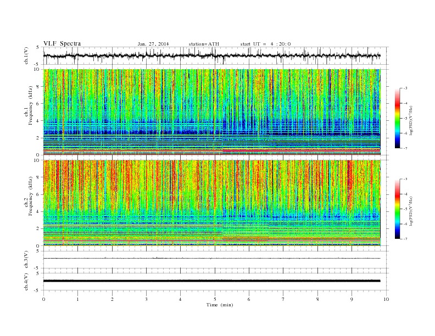Click the "station=ATH" label
The width and height of the screenshot is (435, 336).
point(204,44)
